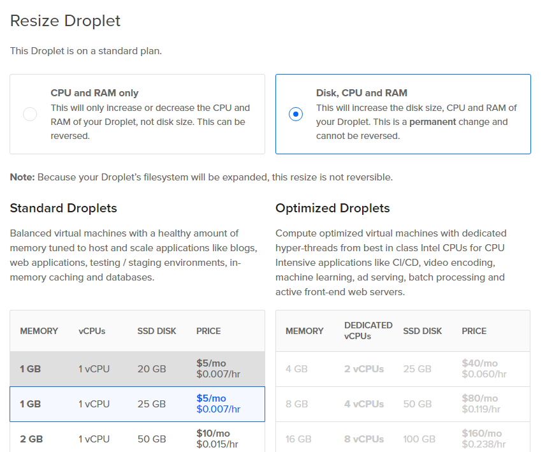This screenshot has width=547, height=452.
Task: Click the Optimized table SSD DISK header
Action: [423, 331]
